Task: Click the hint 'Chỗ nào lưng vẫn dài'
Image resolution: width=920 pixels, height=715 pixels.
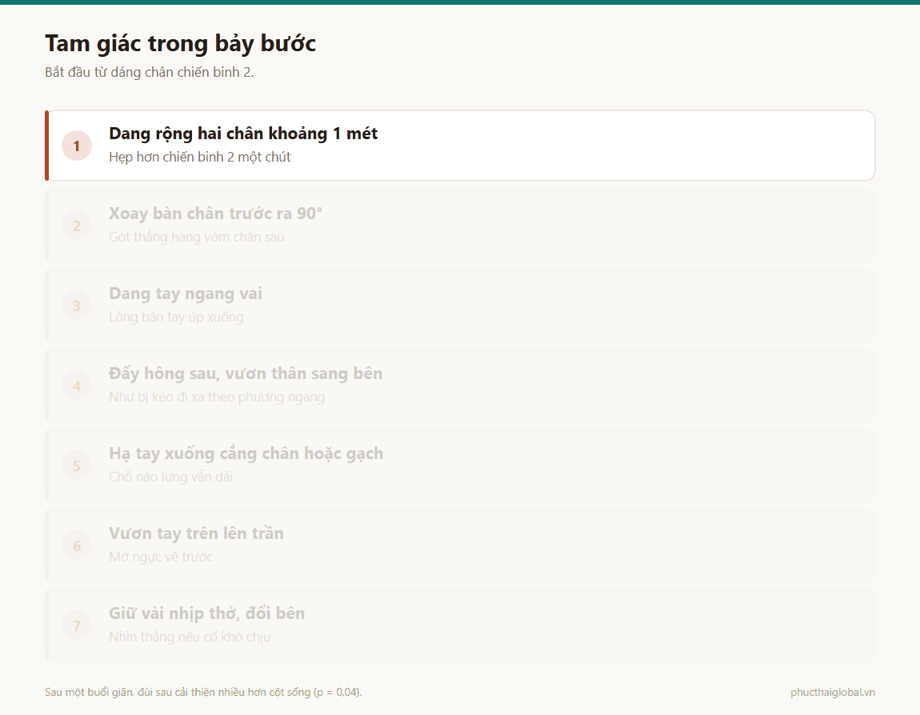Action: point(170,477)
